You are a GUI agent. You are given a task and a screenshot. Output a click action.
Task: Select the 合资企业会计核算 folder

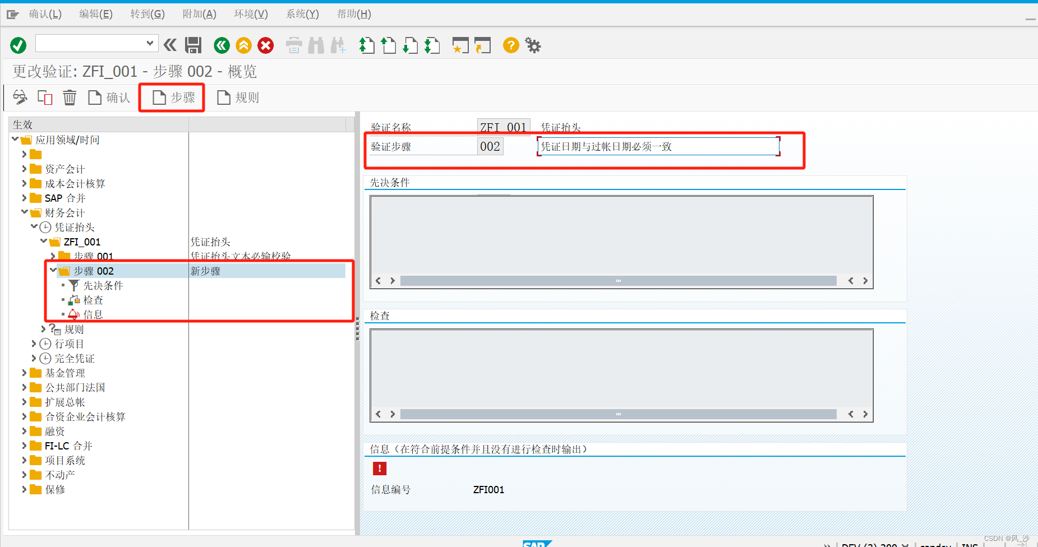pyautogui.click(x=85, y=416)
